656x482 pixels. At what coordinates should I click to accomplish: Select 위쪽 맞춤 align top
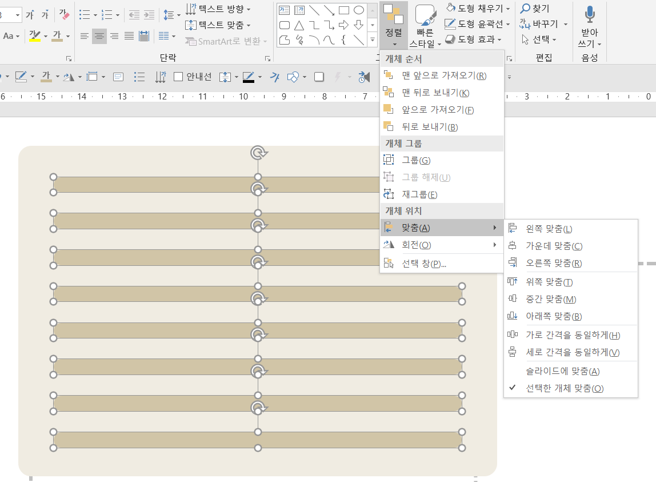pyautogui.click(x=571, y=282)
